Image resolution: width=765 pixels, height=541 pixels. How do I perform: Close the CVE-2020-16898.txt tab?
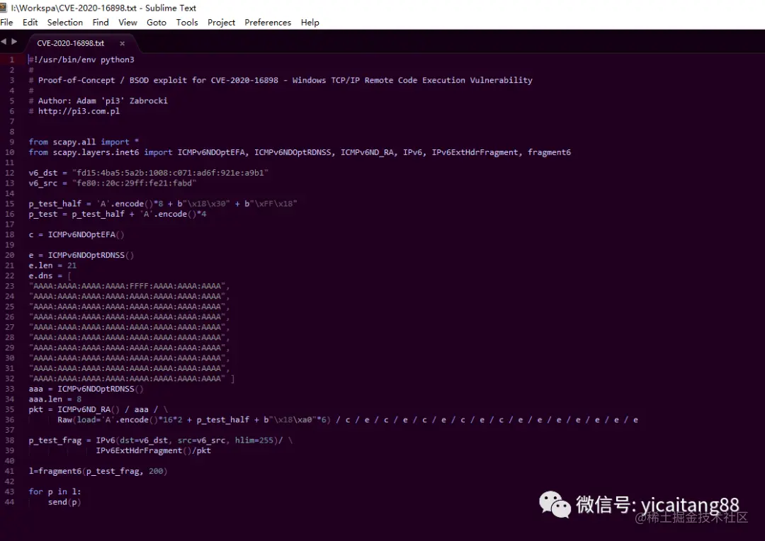pos(122,43)
